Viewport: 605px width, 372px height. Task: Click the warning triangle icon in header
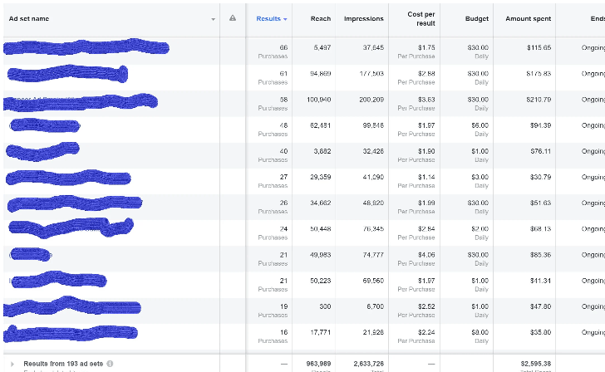233,18
